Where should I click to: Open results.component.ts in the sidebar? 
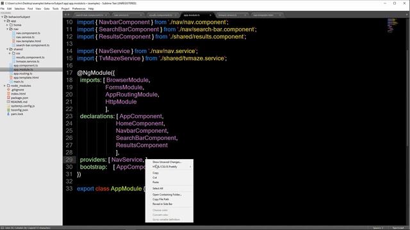tap(30, 57)
